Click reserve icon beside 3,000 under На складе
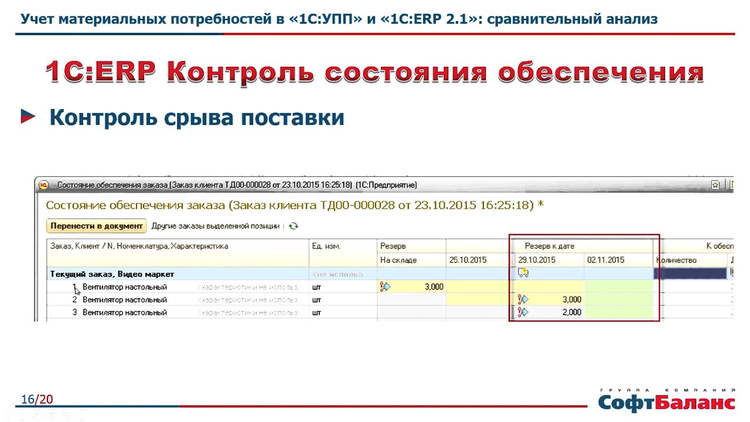This screenshot has width=750, height=422. tap(385, 287)
